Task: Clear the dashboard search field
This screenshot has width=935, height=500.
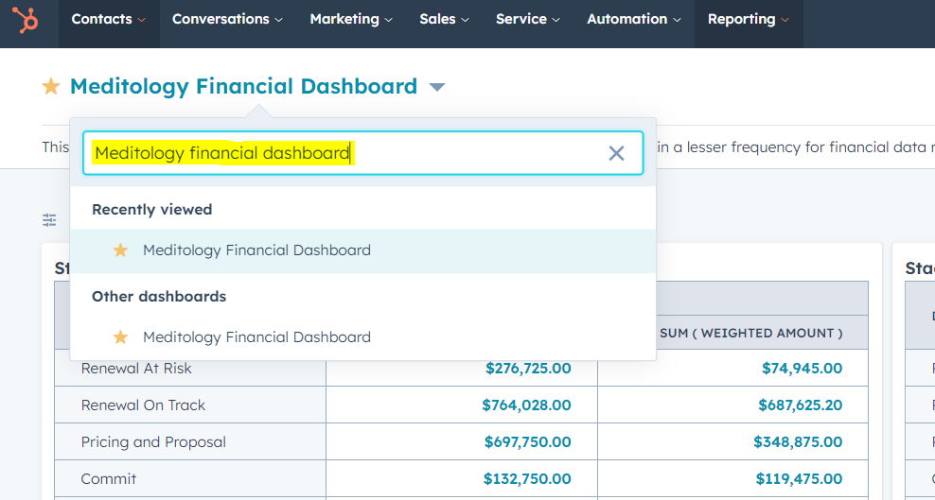Action: 616,153
